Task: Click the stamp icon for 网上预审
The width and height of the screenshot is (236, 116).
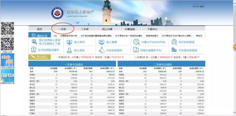Action: (x=70, y=50)
